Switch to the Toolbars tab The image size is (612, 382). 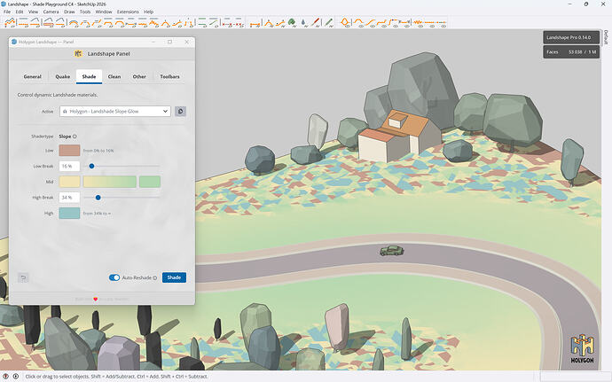click(x=169, y=76)
